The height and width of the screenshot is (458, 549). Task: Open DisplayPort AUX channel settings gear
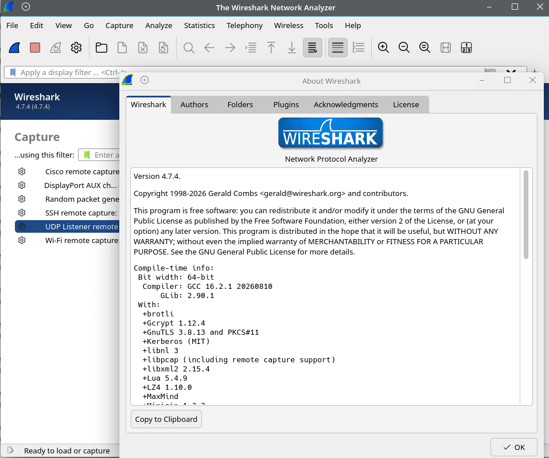22,185
